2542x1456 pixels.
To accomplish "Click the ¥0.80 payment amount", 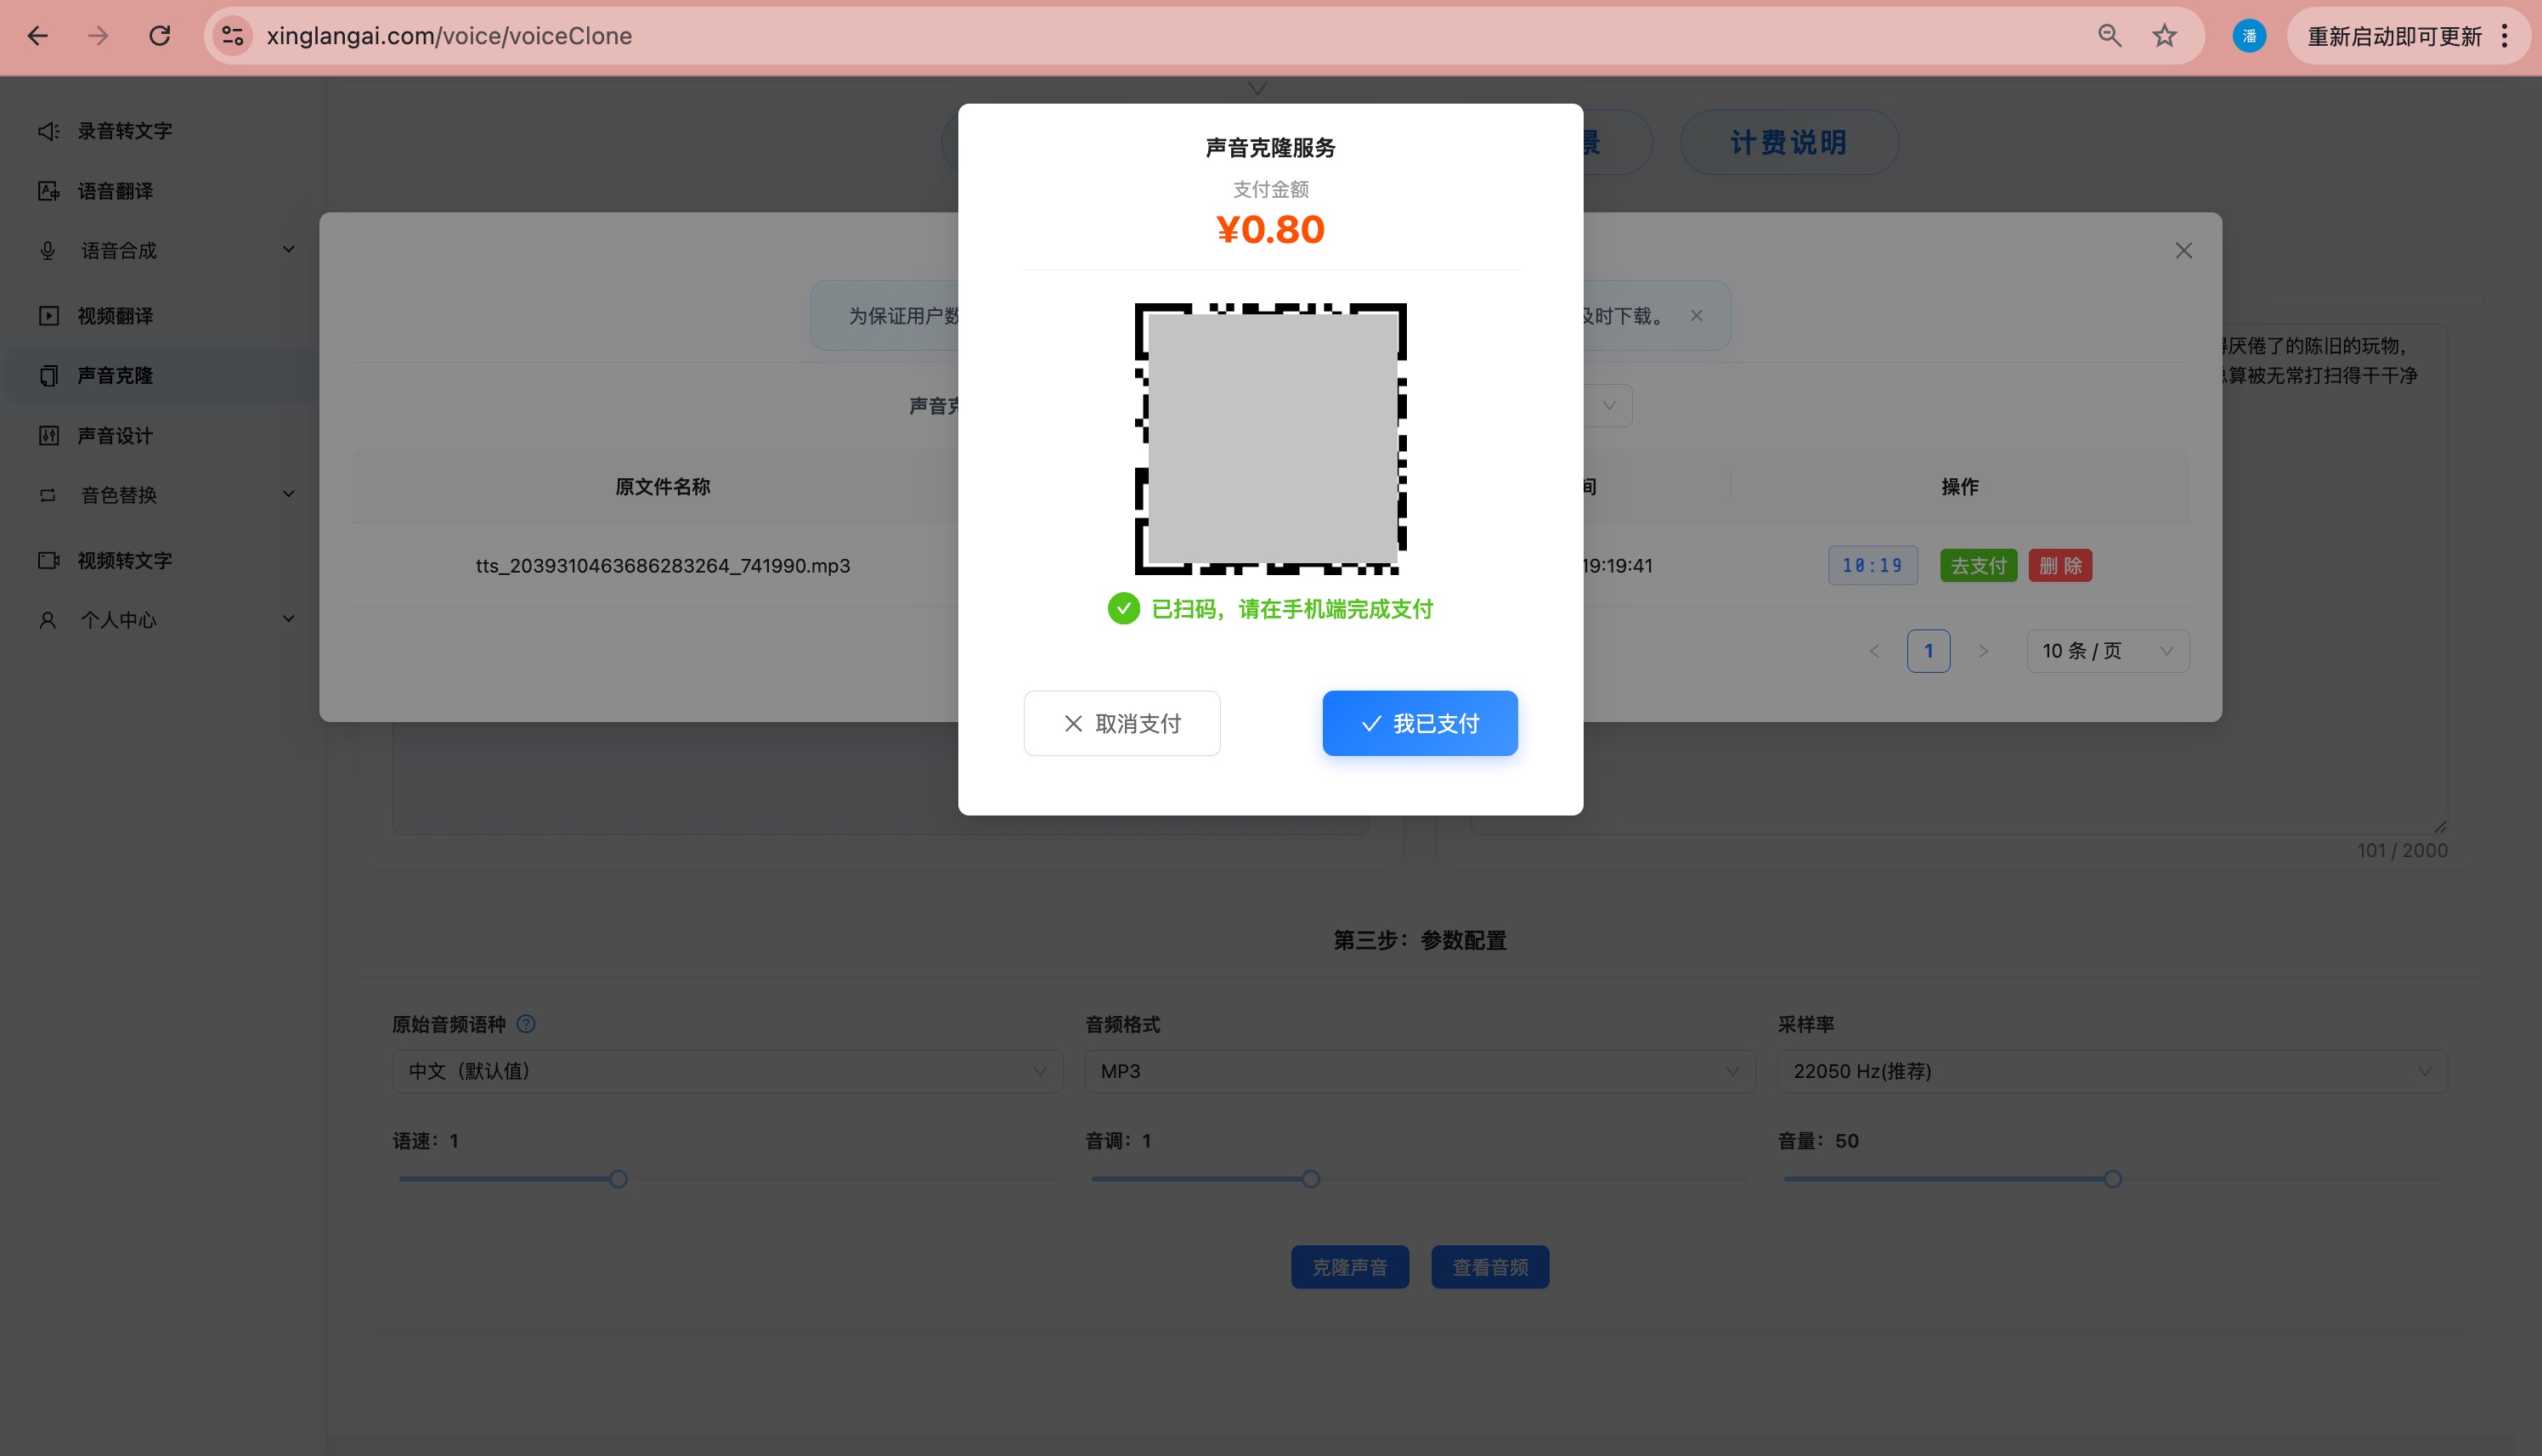I will 1271,230.
